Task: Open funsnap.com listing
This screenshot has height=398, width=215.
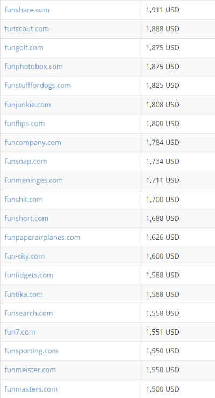Action: coord(25,161)
